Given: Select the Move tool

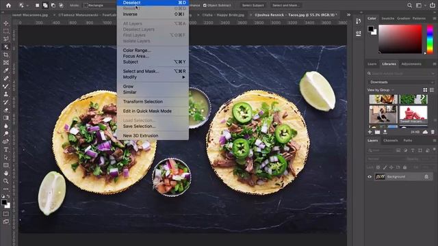Looking at the screenshot, I should click(x=6, y=23).
